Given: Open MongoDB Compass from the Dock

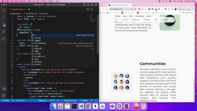Looking at the screenshot, I should [95, 106].
